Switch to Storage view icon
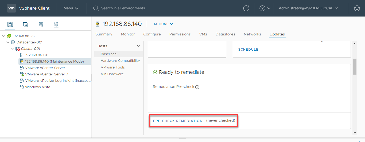The width and height of the screenshot is (365, 142). click(41, 25)
